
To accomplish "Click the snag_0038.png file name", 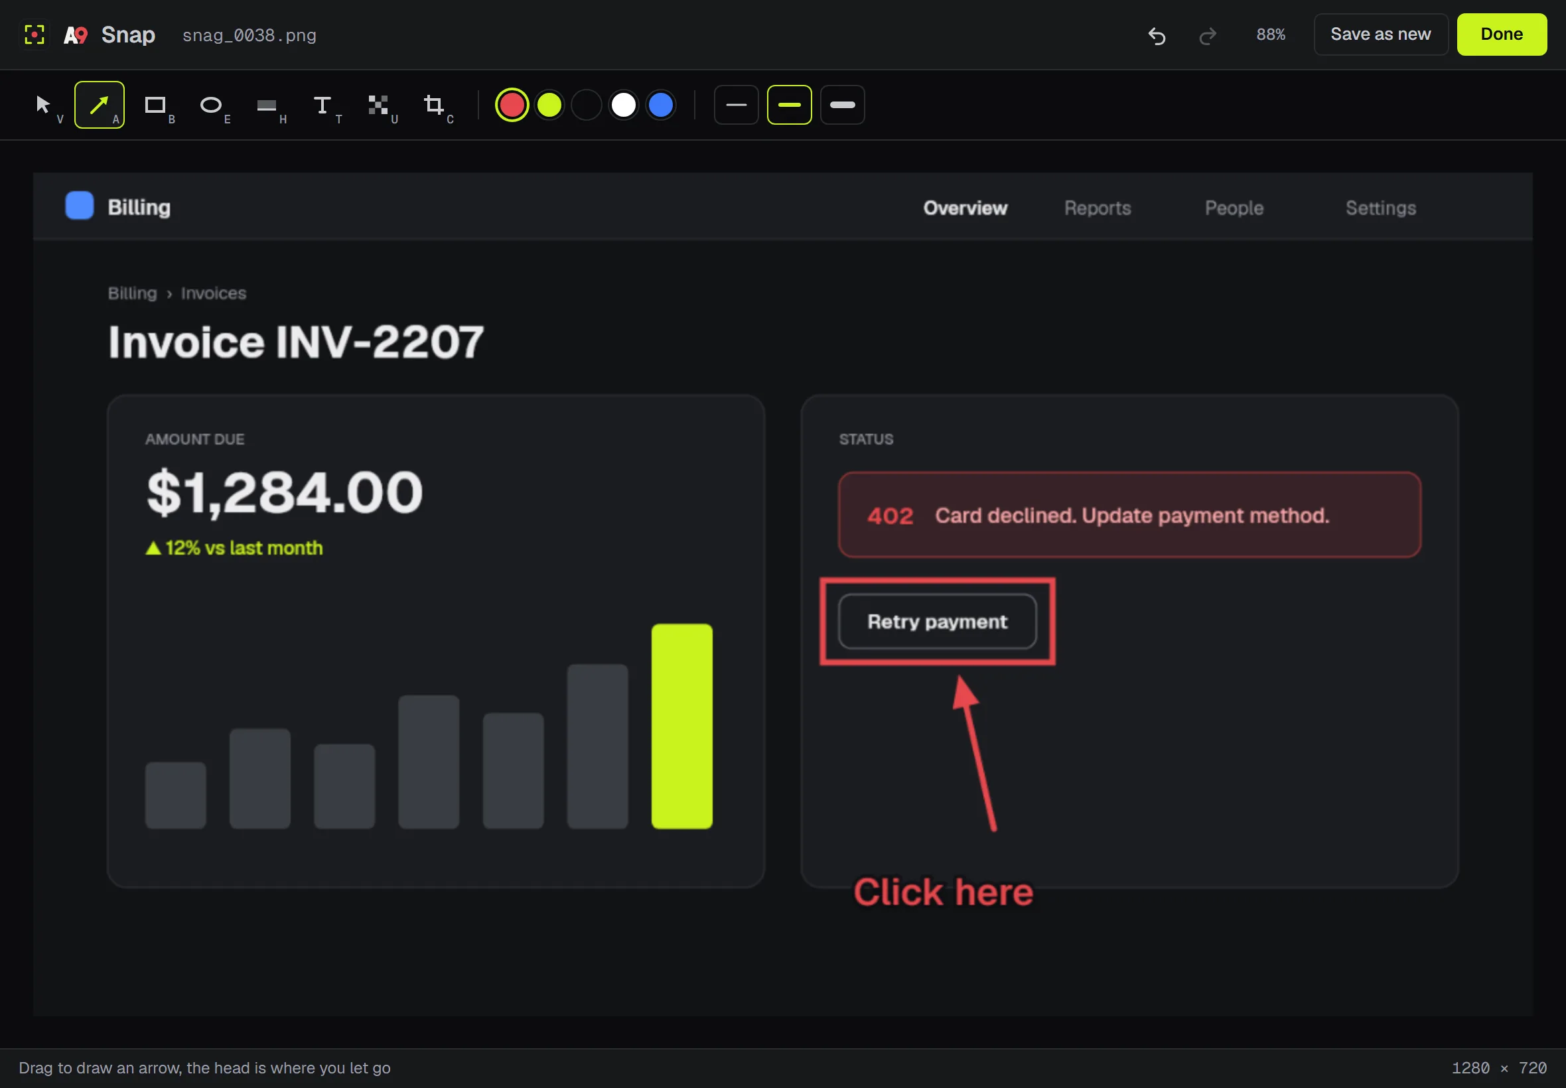I will pos(249,35).
